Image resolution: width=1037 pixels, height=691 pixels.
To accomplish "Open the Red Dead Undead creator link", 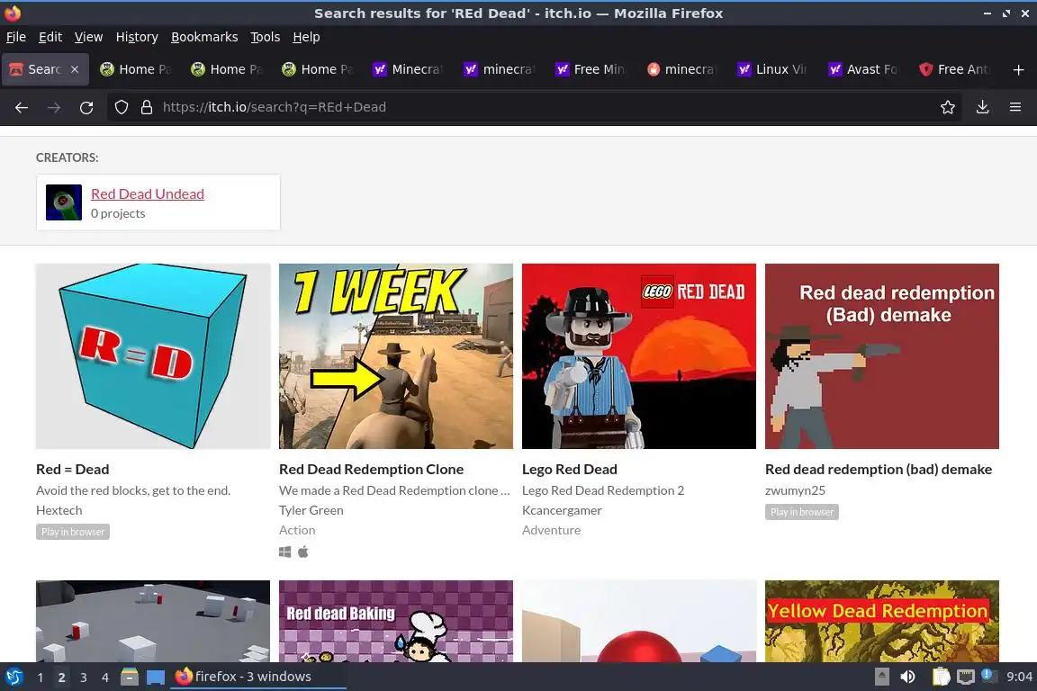I will point(148,193).
